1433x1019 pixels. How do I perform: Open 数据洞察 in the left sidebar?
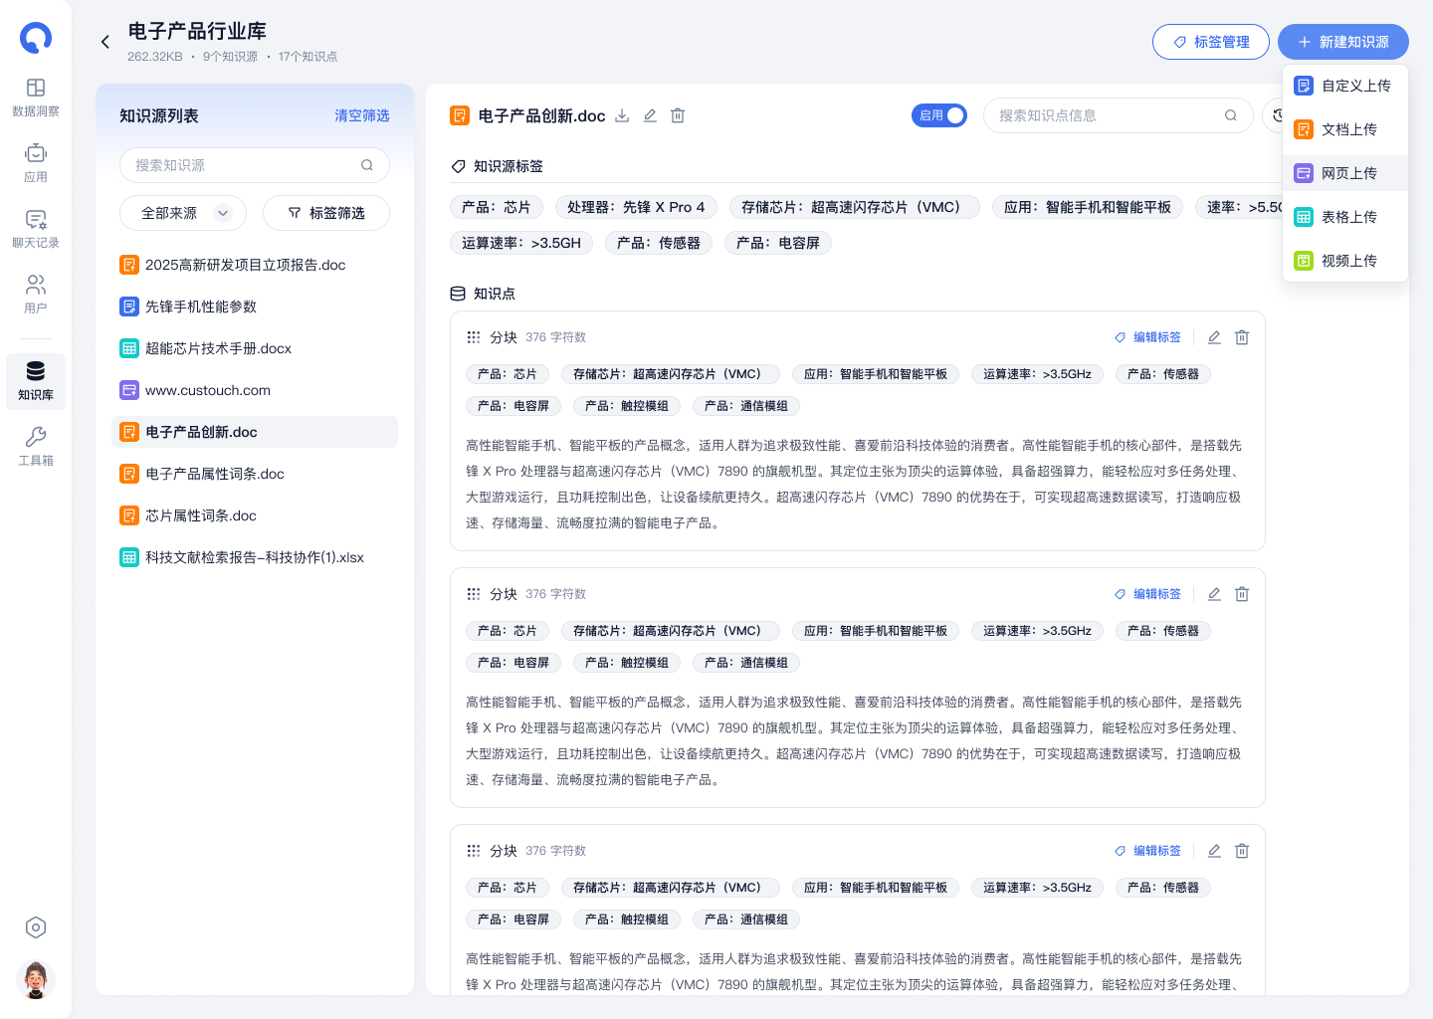point(36,98)
